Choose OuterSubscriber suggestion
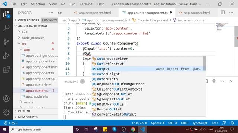The image size is (238, 133). pos(147,59)
